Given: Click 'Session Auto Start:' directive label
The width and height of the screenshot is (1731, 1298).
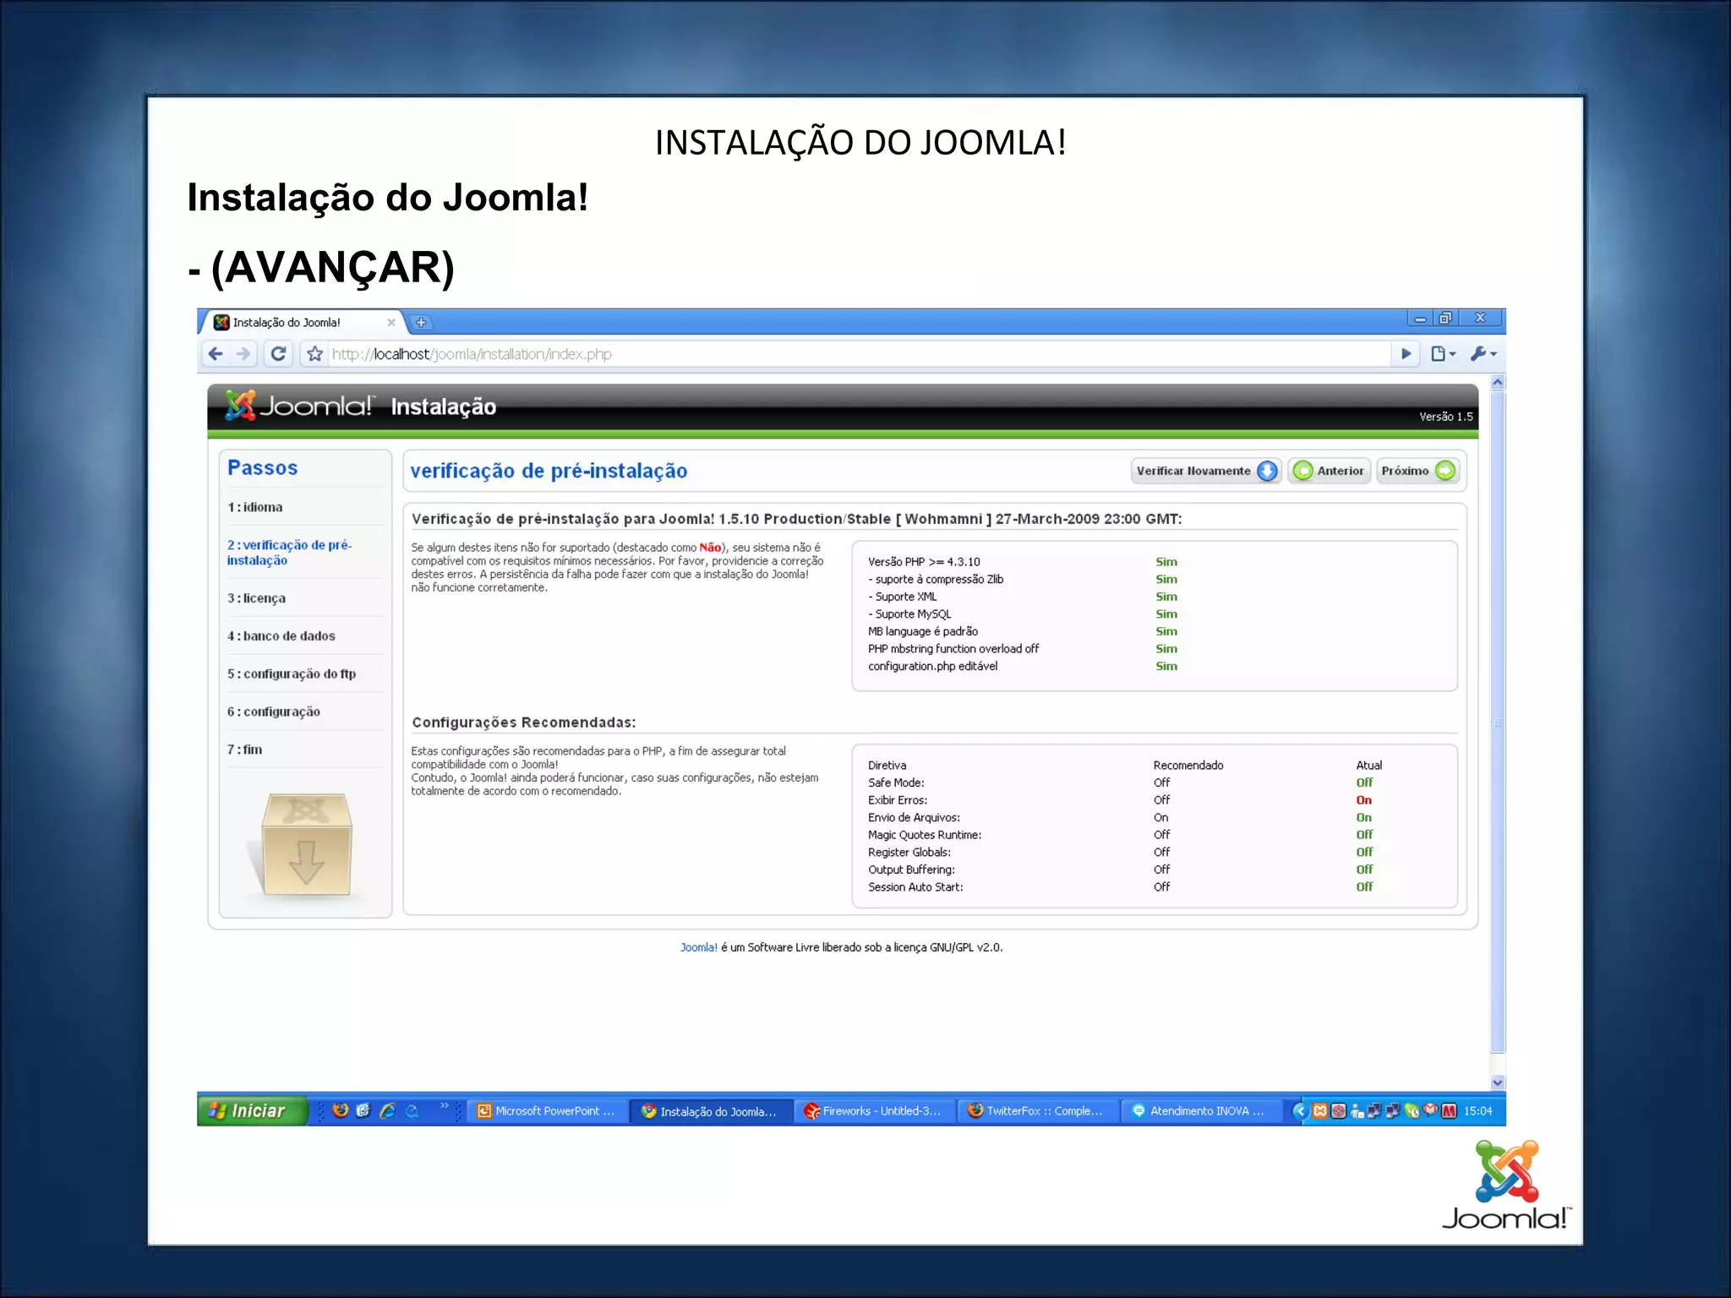Looking at the screenshot, I should (x=915, y=887).
